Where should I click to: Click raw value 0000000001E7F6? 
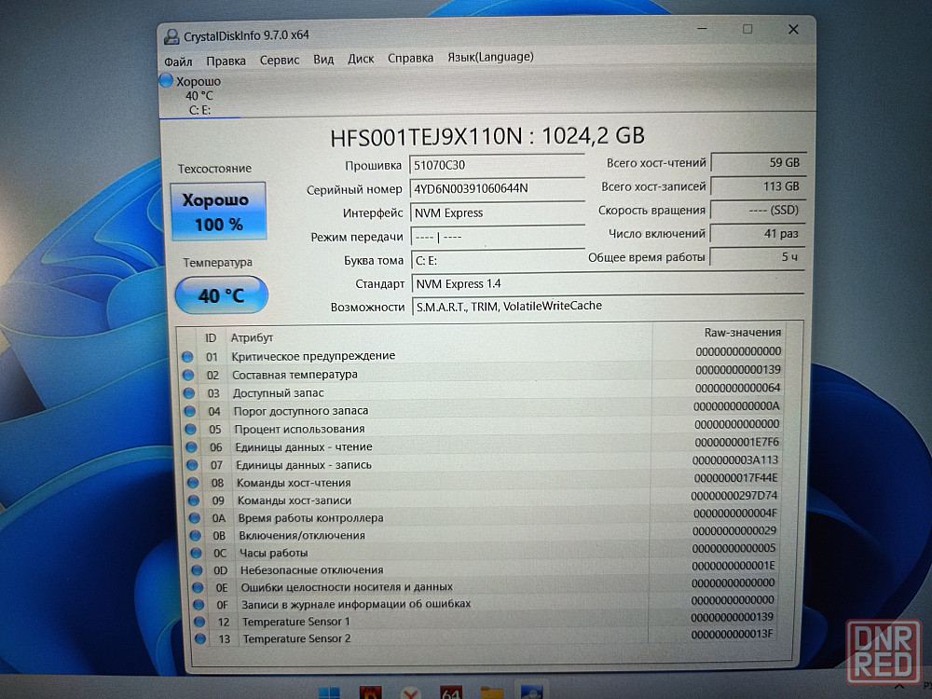click(x=737, y=442)
